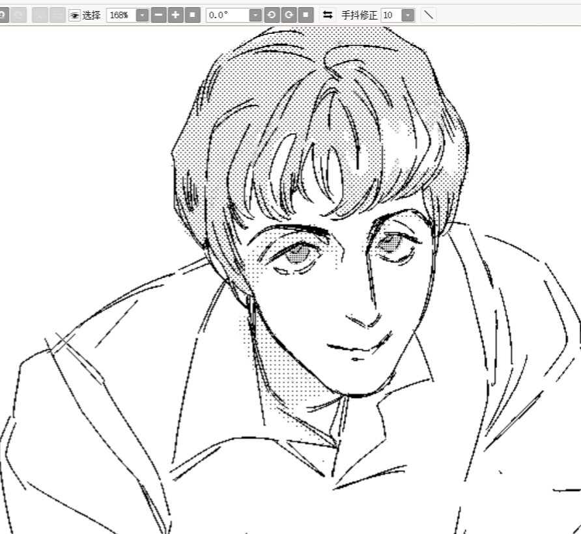Rotate canvas clockwise
581x534 pixels.
click(289, 15)
